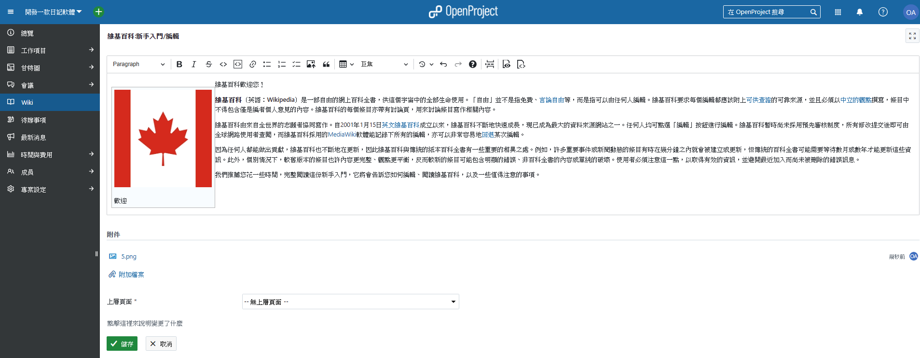Open the editor help icon
This screenshot has height=358, width=920.
[x=473, y=64]
